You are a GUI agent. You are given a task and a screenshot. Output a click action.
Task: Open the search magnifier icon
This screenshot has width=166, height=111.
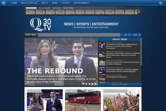click(x=160, y=3)
